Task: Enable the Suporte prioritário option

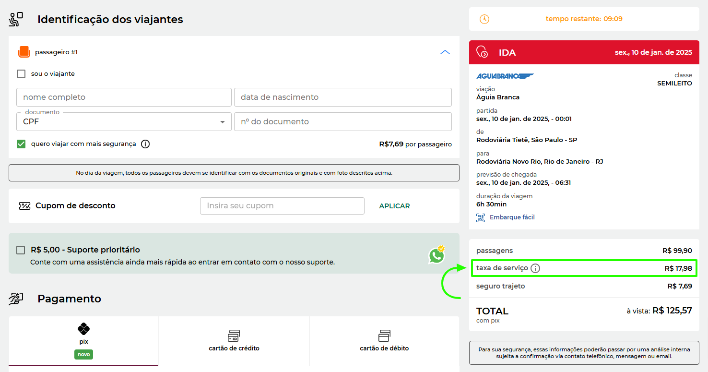Action: pos(20,250)
